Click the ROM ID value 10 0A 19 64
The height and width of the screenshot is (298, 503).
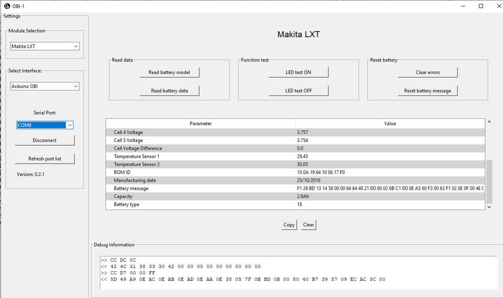(321, 172)
